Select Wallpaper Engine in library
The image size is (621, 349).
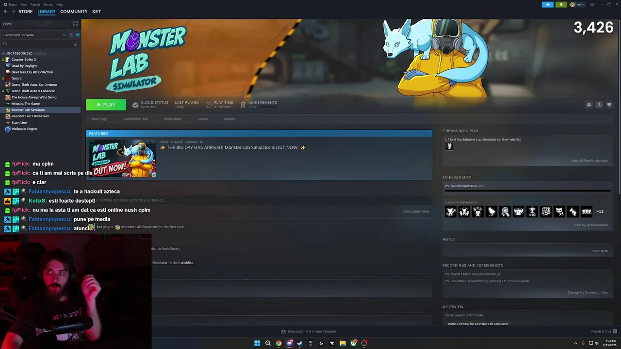[24, 129]
